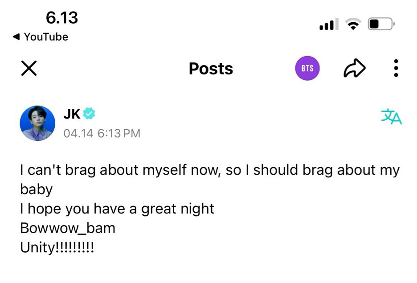417x283 pixels.
Task: Open JK's profile picture
Action: [x=37, y=123]
